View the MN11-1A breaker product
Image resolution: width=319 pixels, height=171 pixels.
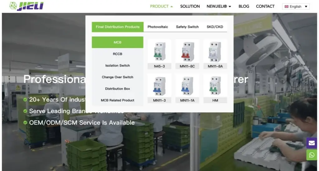(x=187, y=85)
